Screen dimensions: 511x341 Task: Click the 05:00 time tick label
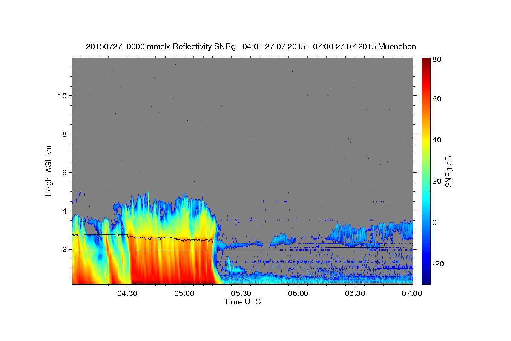pos(184,294)
